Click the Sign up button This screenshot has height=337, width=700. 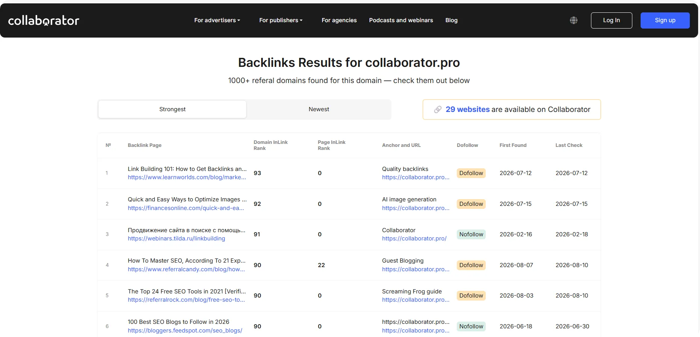coord(665,20)
